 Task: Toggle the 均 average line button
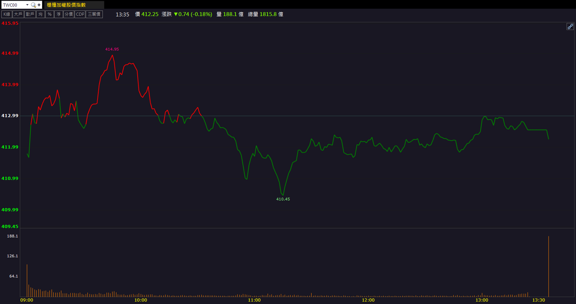tap(41, 14)
